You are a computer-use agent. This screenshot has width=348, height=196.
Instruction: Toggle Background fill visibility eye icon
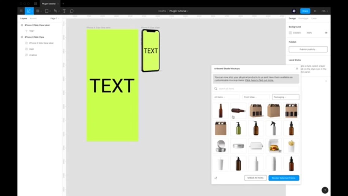(326, 33)
